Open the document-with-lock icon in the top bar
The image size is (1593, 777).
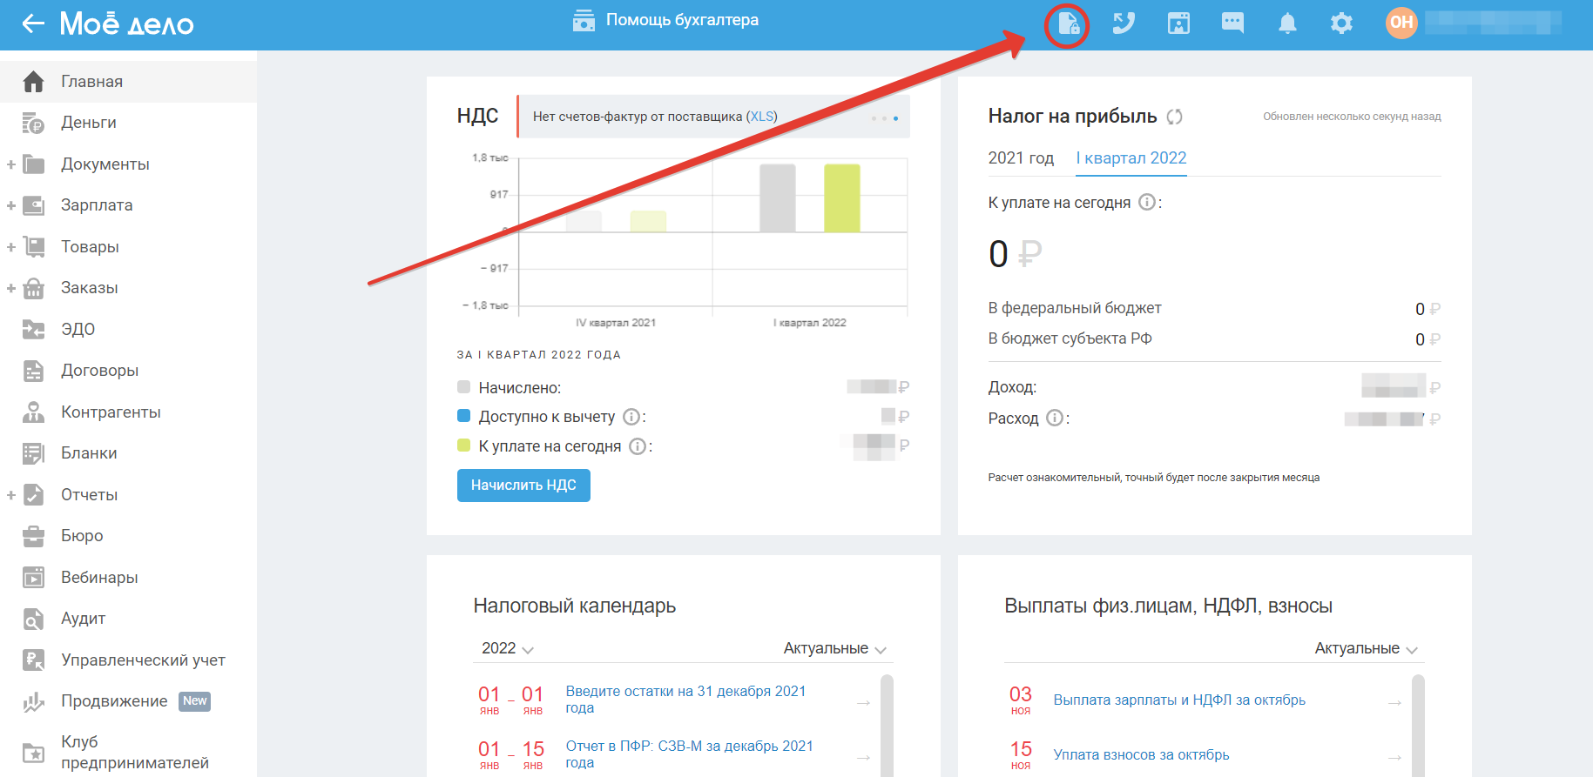(x=1068, y=24)
